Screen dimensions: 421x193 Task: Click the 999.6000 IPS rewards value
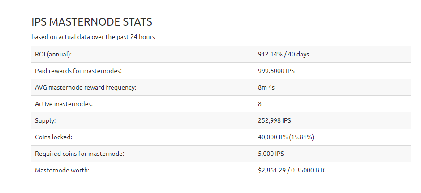(x=276, y=71)
